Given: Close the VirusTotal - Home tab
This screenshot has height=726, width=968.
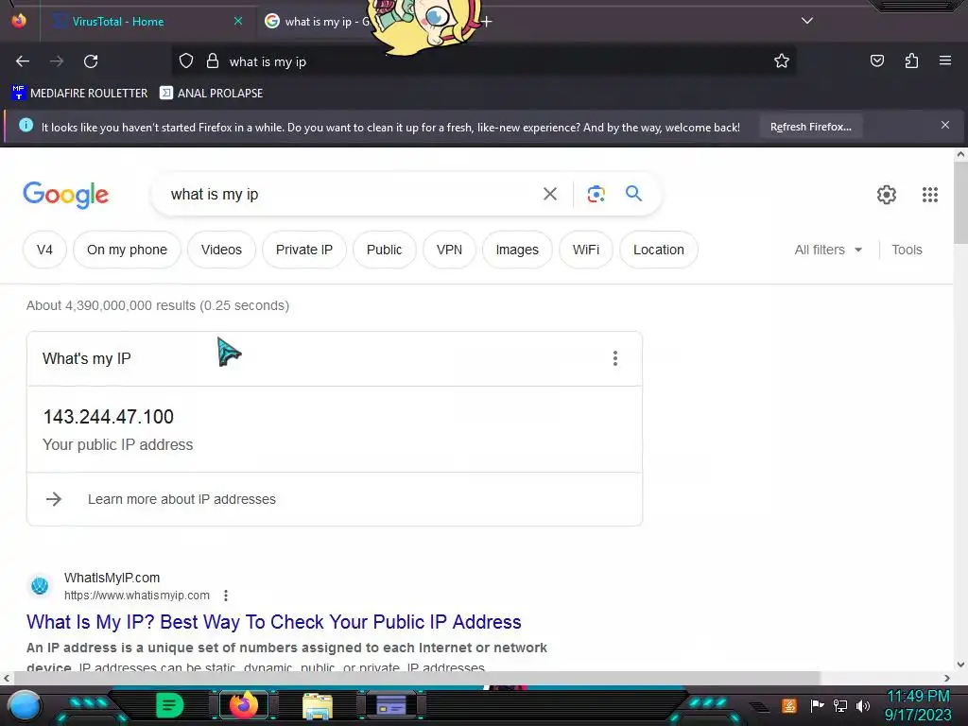Looking at the screenshot, I should 238,21.
